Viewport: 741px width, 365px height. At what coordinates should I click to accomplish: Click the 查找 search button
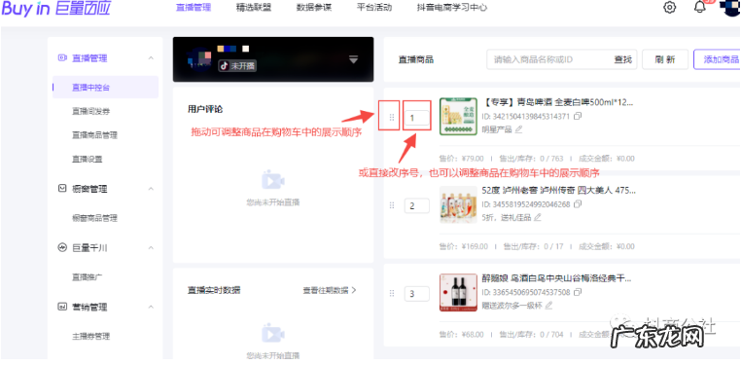[623, 59]
